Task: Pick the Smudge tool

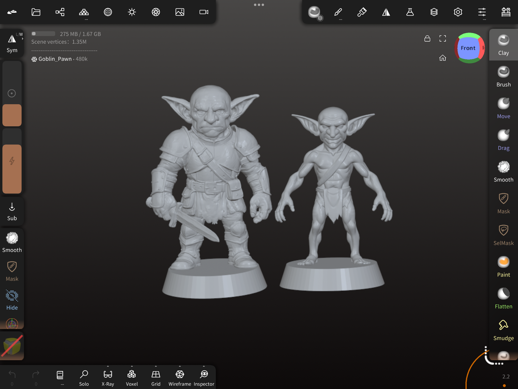Action: (503, 330)
